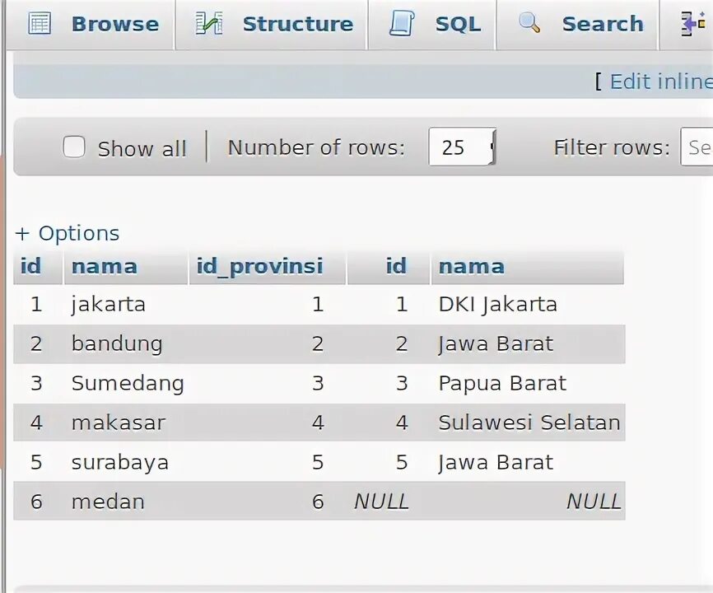The image size is (713, 593).
Task: Sort by the second id column header
Action: [396, 266]
